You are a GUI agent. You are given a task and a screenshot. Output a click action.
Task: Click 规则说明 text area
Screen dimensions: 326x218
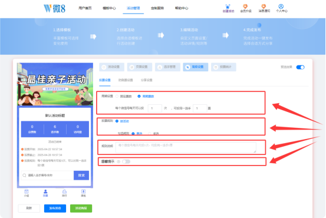(x=186, y=147)
